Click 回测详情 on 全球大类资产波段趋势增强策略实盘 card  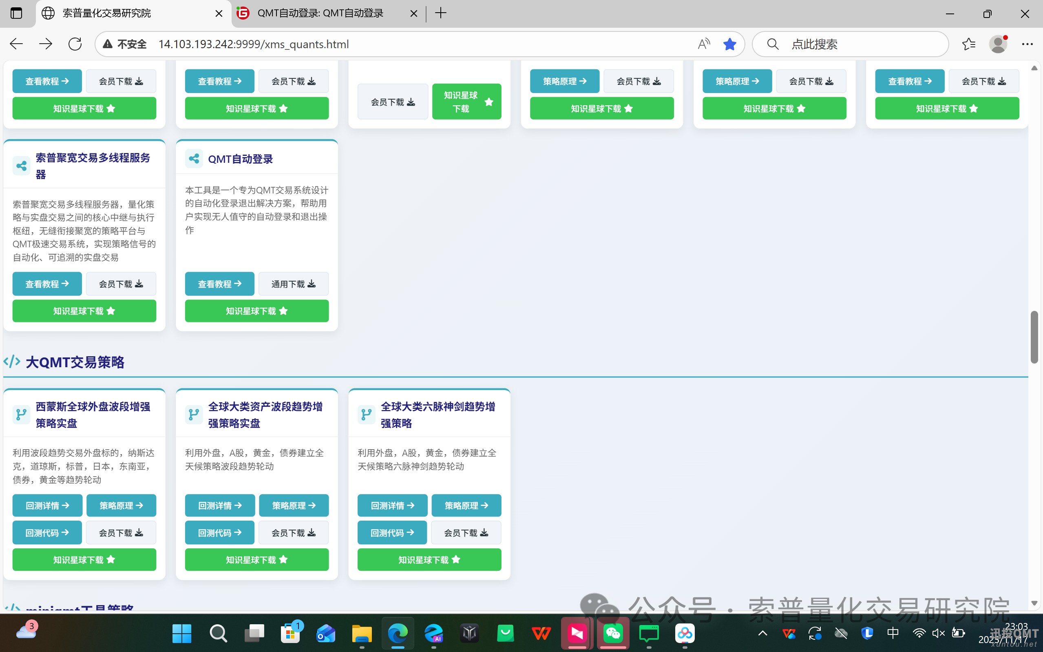tap(220, 505)
